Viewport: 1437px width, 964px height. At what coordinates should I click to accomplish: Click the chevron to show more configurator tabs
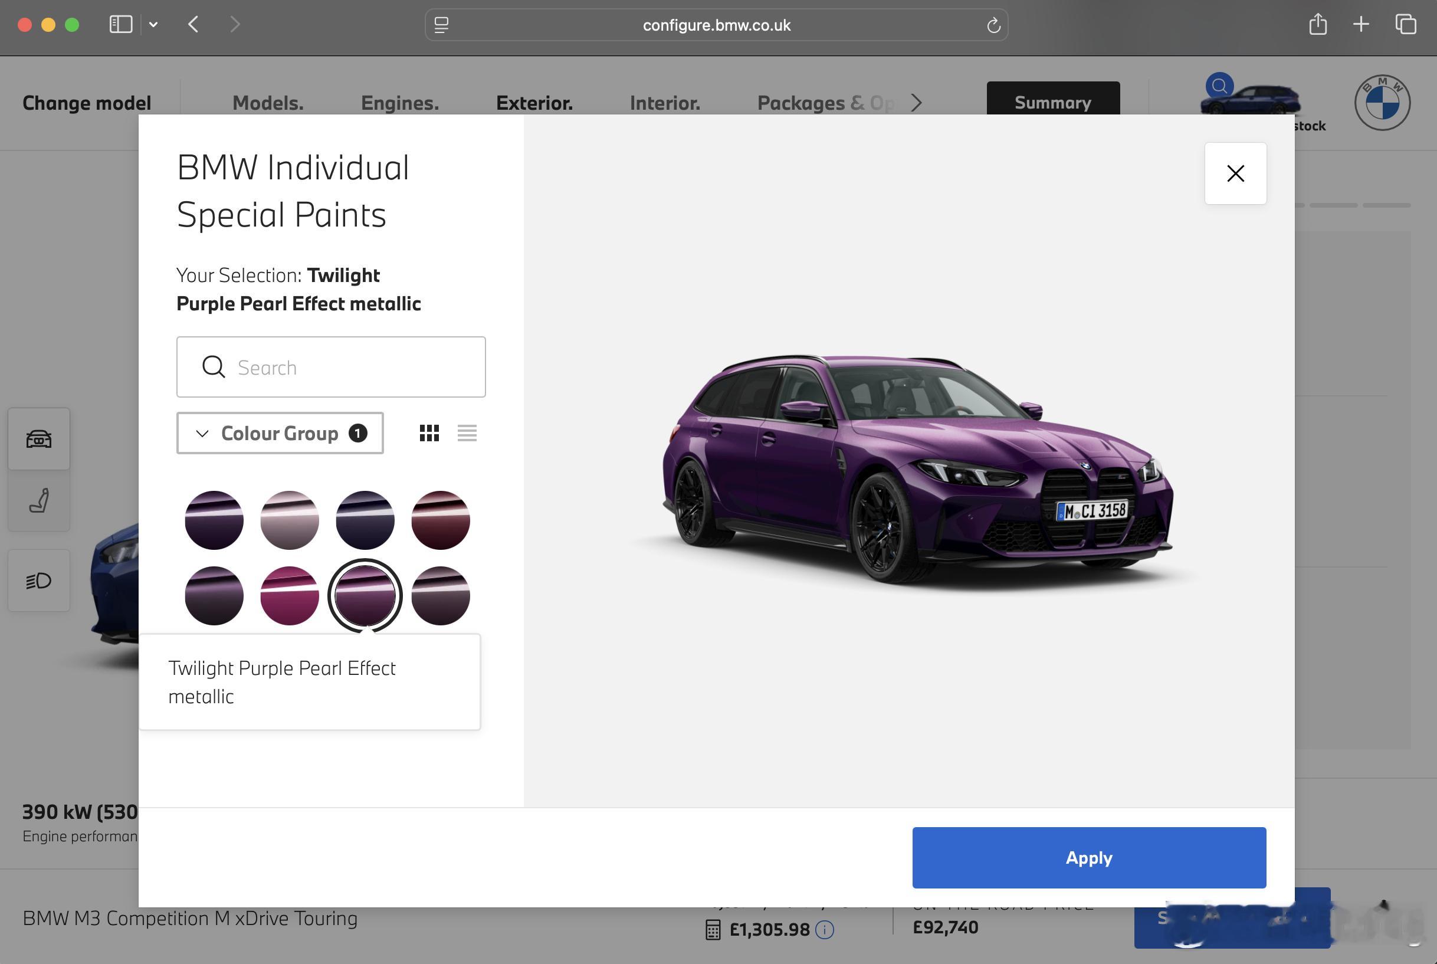pos(916,103)
